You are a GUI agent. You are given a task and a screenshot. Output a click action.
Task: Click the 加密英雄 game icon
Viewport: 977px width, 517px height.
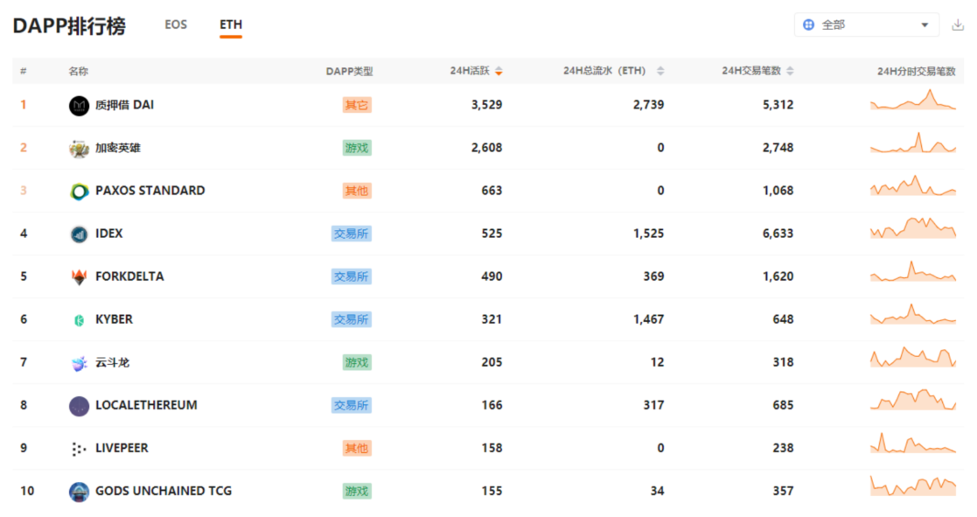pos(79,149)
